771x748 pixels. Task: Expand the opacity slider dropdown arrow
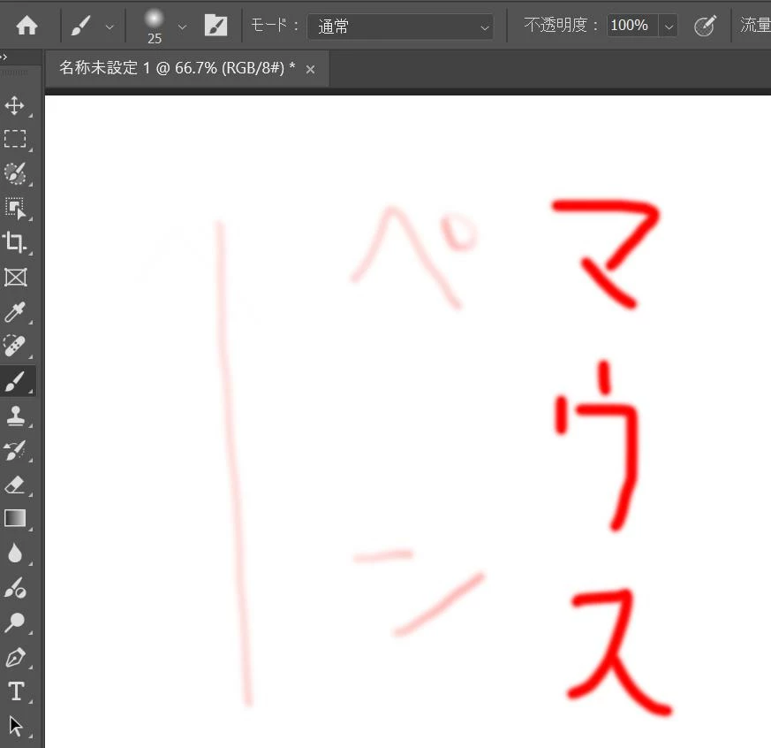(669, 27)
